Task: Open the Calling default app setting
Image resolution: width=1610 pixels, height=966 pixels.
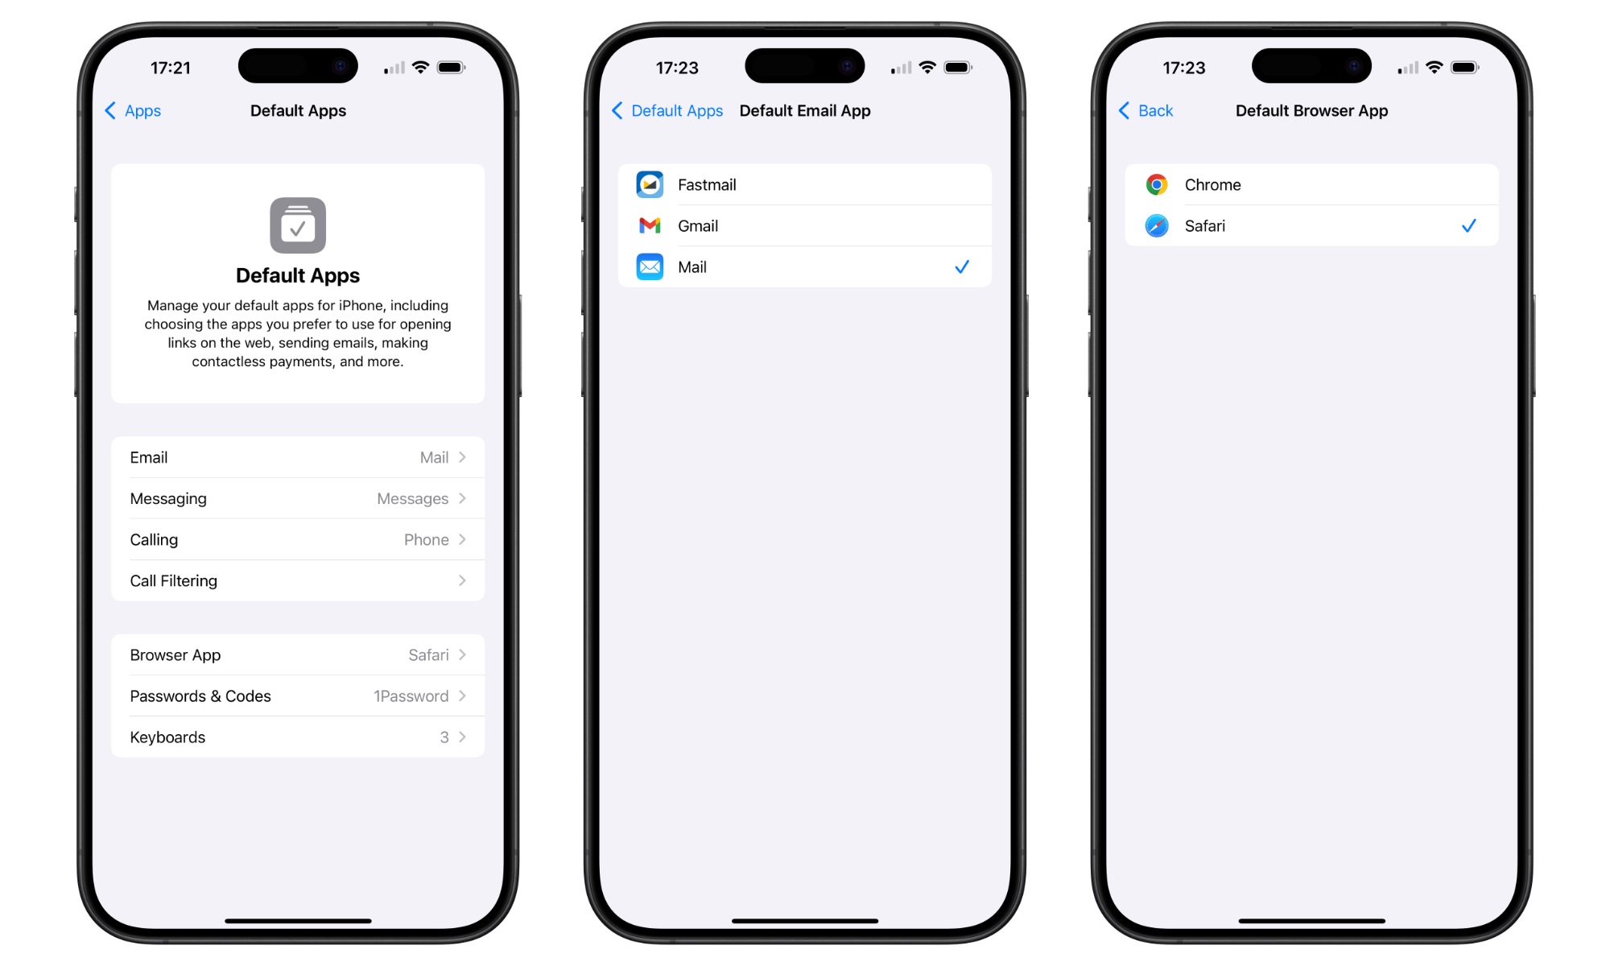Action: (x=297, y=539)
